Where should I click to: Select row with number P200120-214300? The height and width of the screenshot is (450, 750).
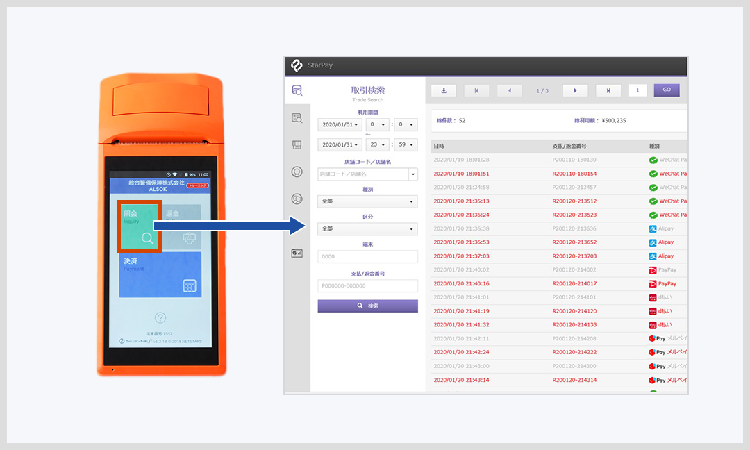coord(558,366)
